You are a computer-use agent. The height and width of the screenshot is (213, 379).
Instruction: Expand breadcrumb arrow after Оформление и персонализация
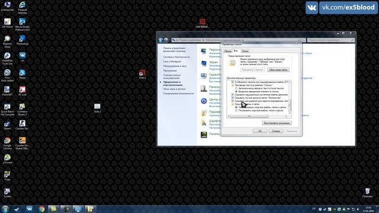click(243, 40)
